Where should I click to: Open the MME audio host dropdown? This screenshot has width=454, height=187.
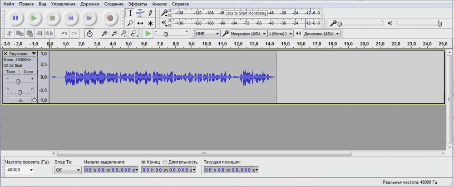click(207, 34)
